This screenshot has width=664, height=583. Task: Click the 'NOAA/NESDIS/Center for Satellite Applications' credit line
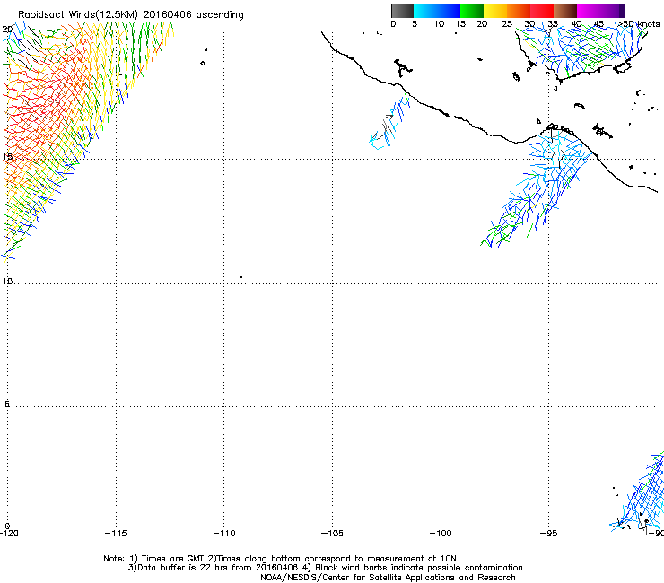[x=388, y=578]
